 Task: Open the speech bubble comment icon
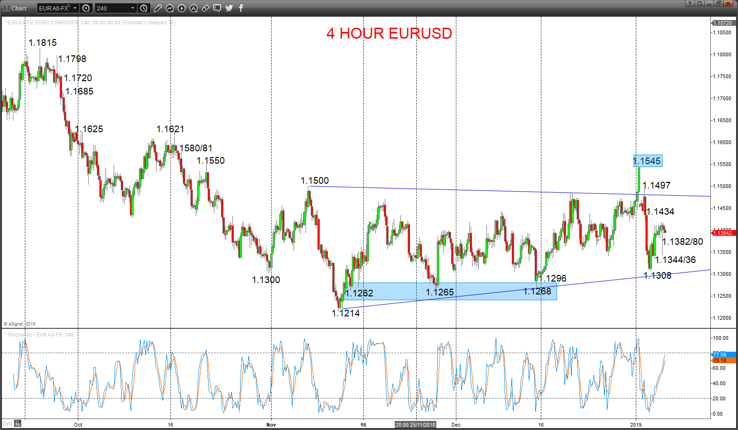pos(217,8)
